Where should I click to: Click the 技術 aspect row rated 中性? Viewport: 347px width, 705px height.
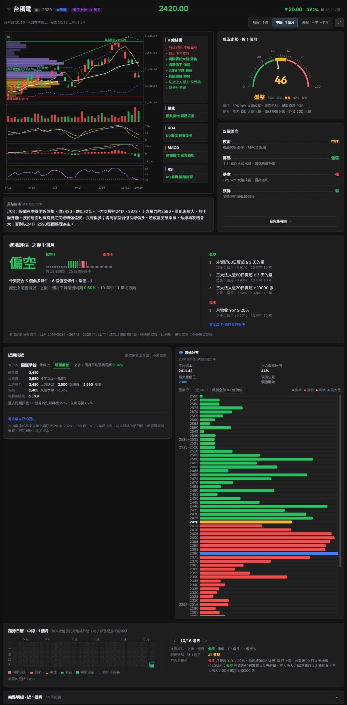pyautogui.click(x=281, y=144)
